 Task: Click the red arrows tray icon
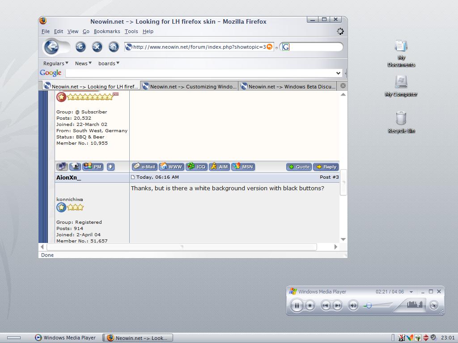tap(426, 338)
